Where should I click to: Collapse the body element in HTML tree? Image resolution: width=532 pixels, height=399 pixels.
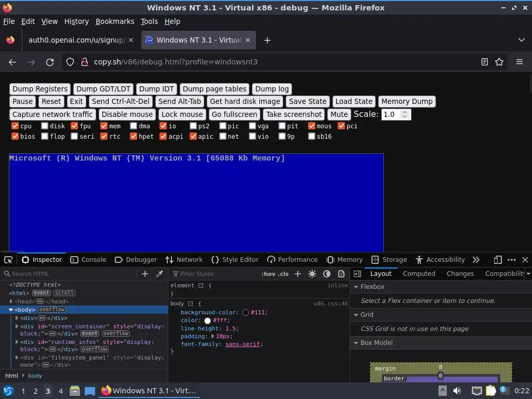11,310
